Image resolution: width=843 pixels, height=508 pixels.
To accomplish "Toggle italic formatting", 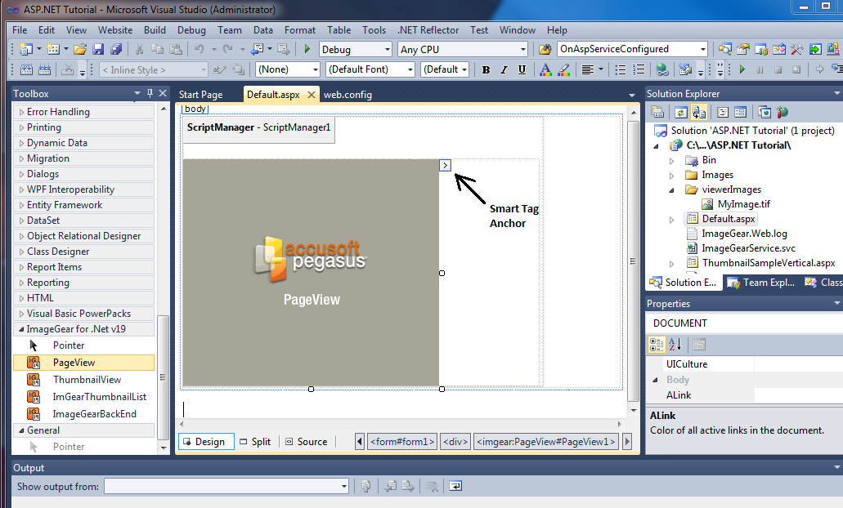I will tap(504, 69).
